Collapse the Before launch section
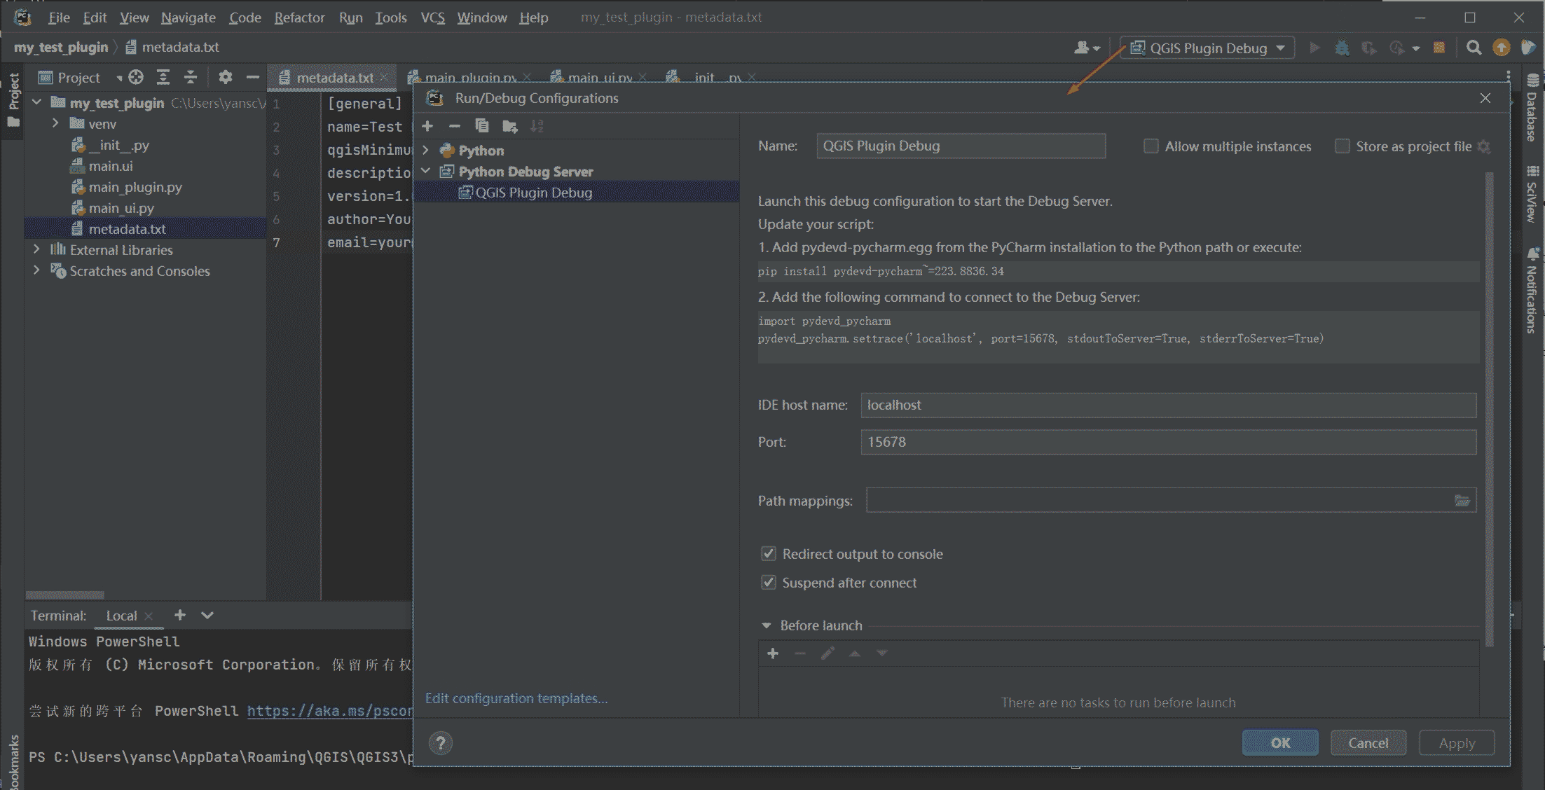1545x790 pixels. [766, 625]
